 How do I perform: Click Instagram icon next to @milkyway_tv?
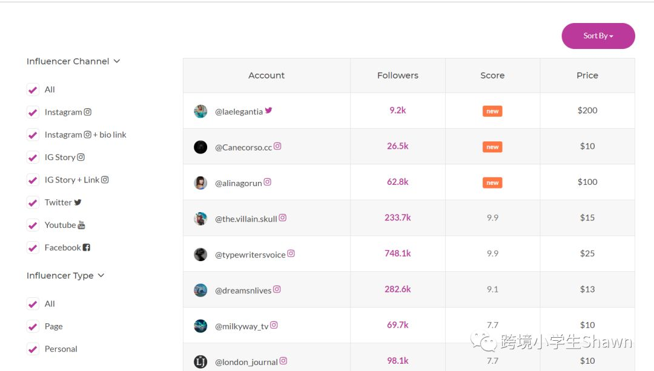[x=274, y=325]
